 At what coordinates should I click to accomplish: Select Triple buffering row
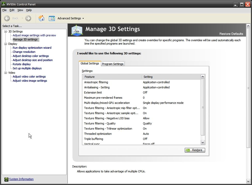coord(142,139)
